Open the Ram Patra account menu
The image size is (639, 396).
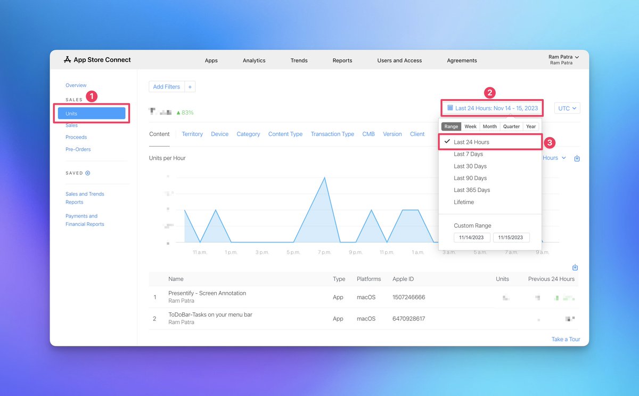click(x=563, y=60)
